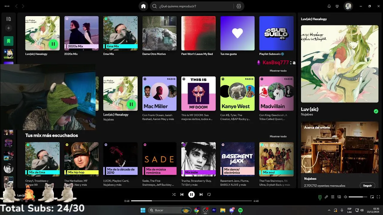The height and width of the screenshot is (215, 383).
Task: Show hidden system tray icons
Action: click(x=329, y=210)
